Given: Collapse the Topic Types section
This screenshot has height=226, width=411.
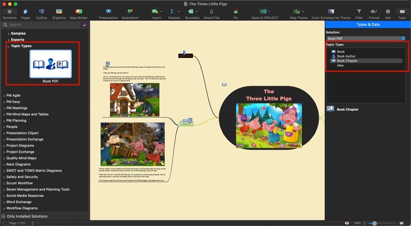Looking at the screenshot, I should [x=8, y=46].
